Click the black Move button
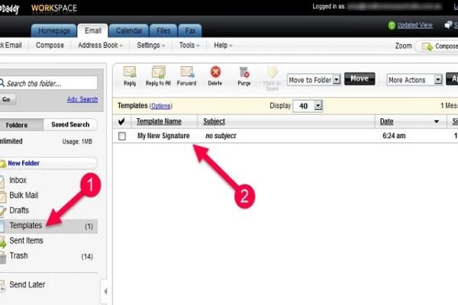 coord(360,79)
